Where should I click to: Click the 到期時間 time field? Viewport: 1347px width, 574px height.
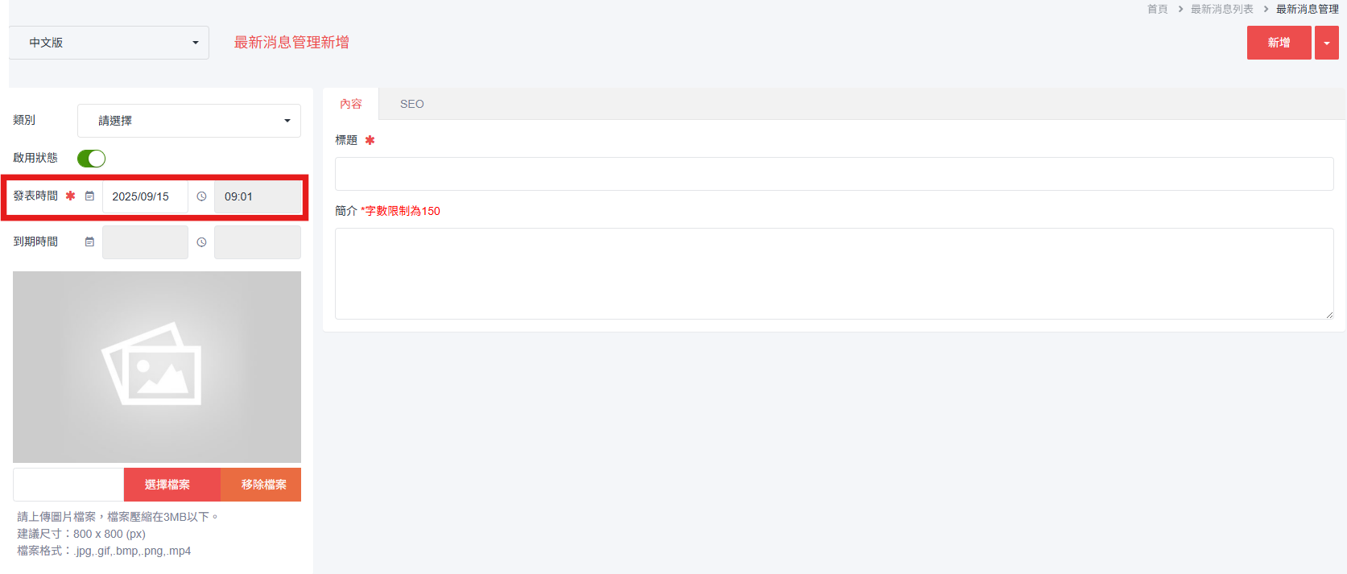point(258,242)
